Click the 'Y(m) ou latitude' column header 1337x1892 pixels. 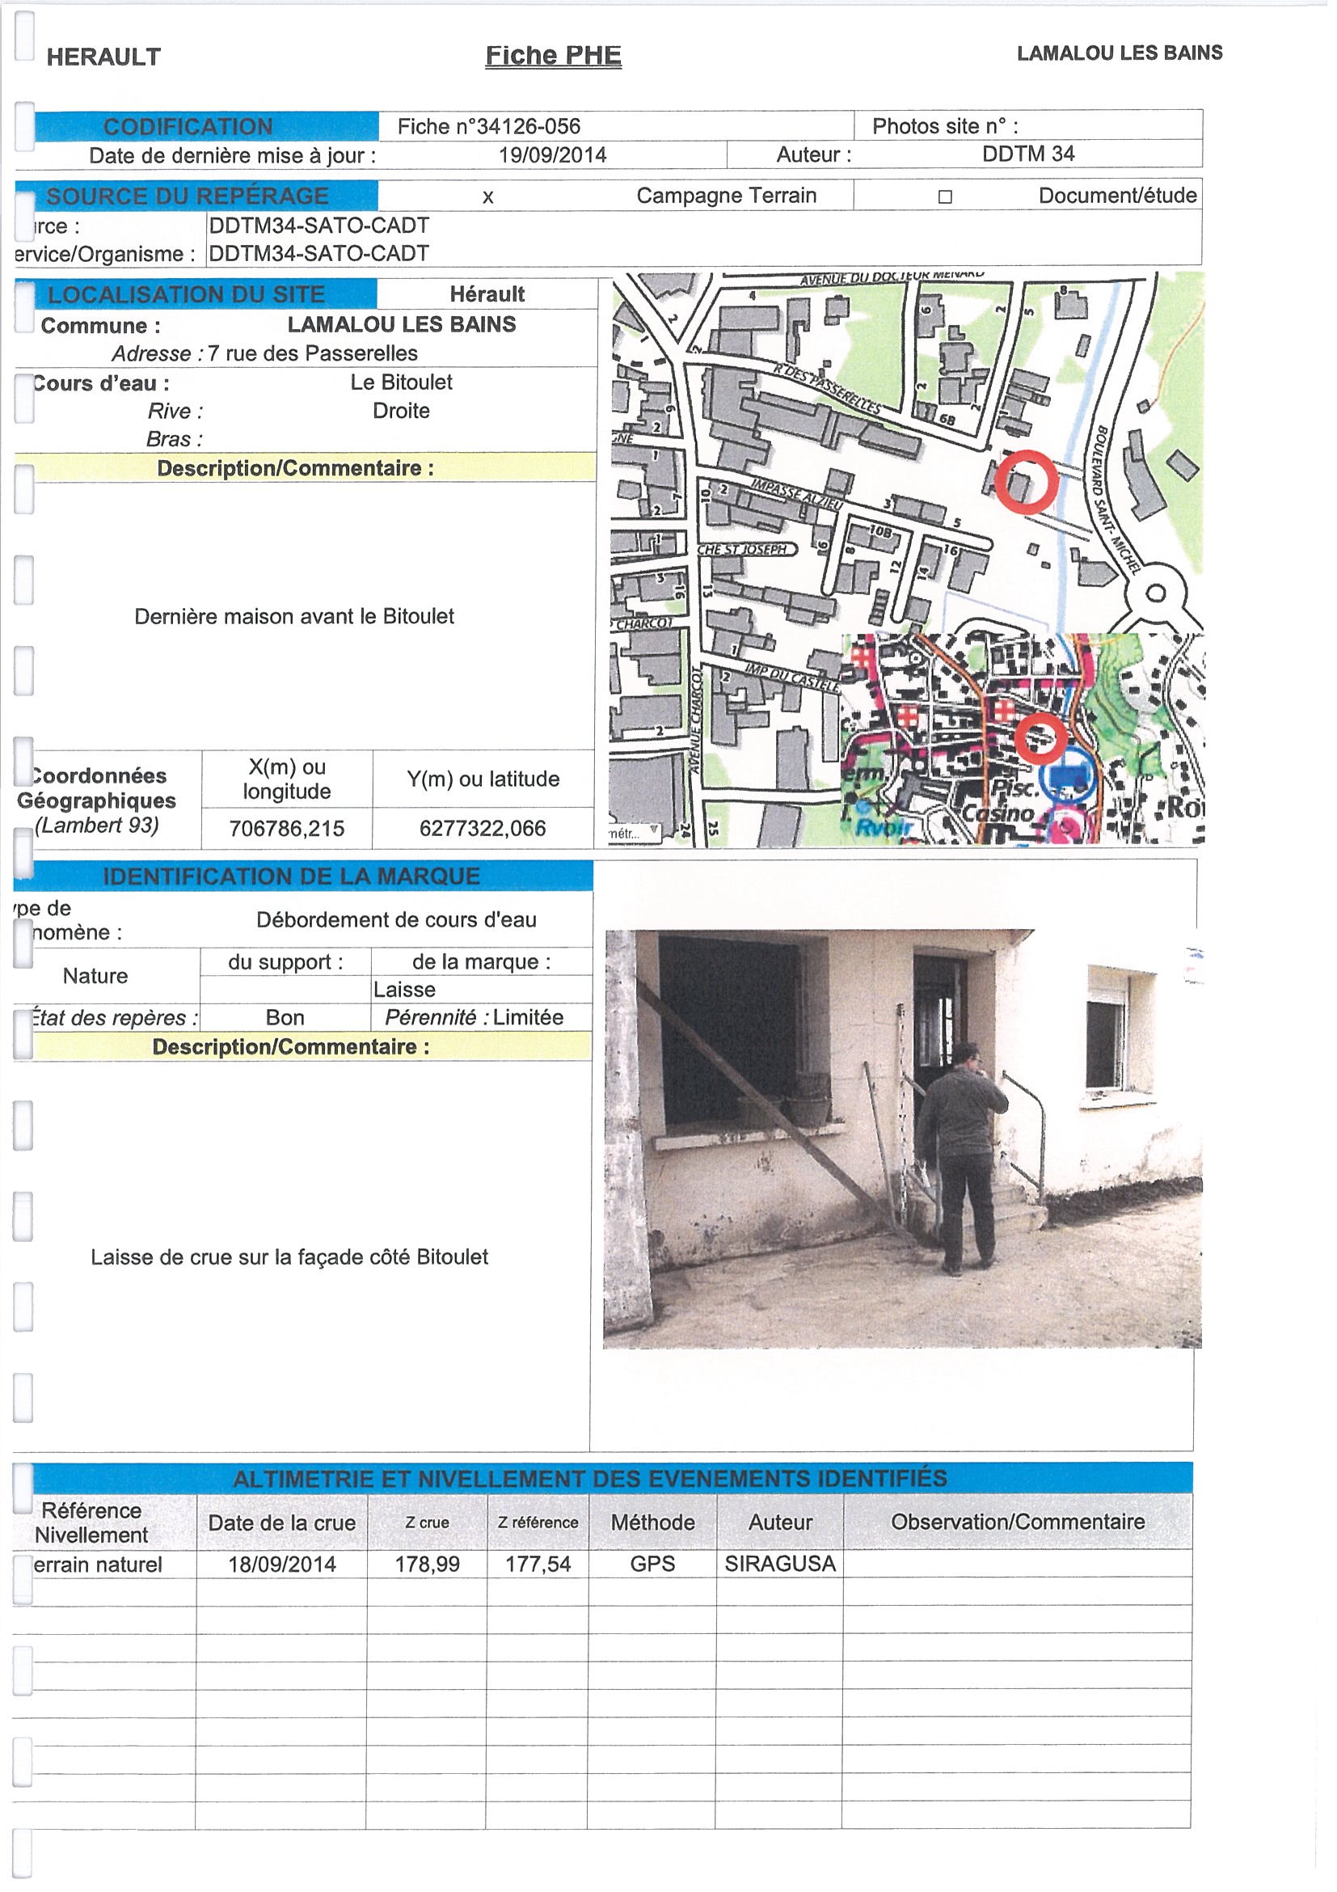tap(486, 783)
